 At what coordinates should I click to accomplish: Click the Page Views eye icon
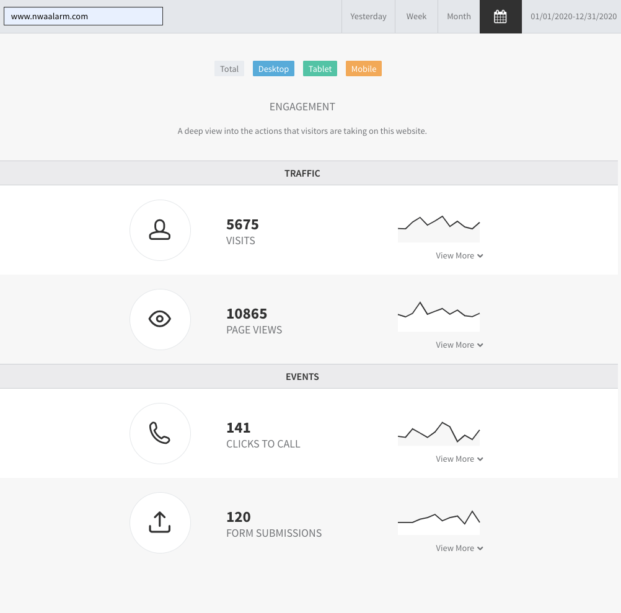click(160, 319)
